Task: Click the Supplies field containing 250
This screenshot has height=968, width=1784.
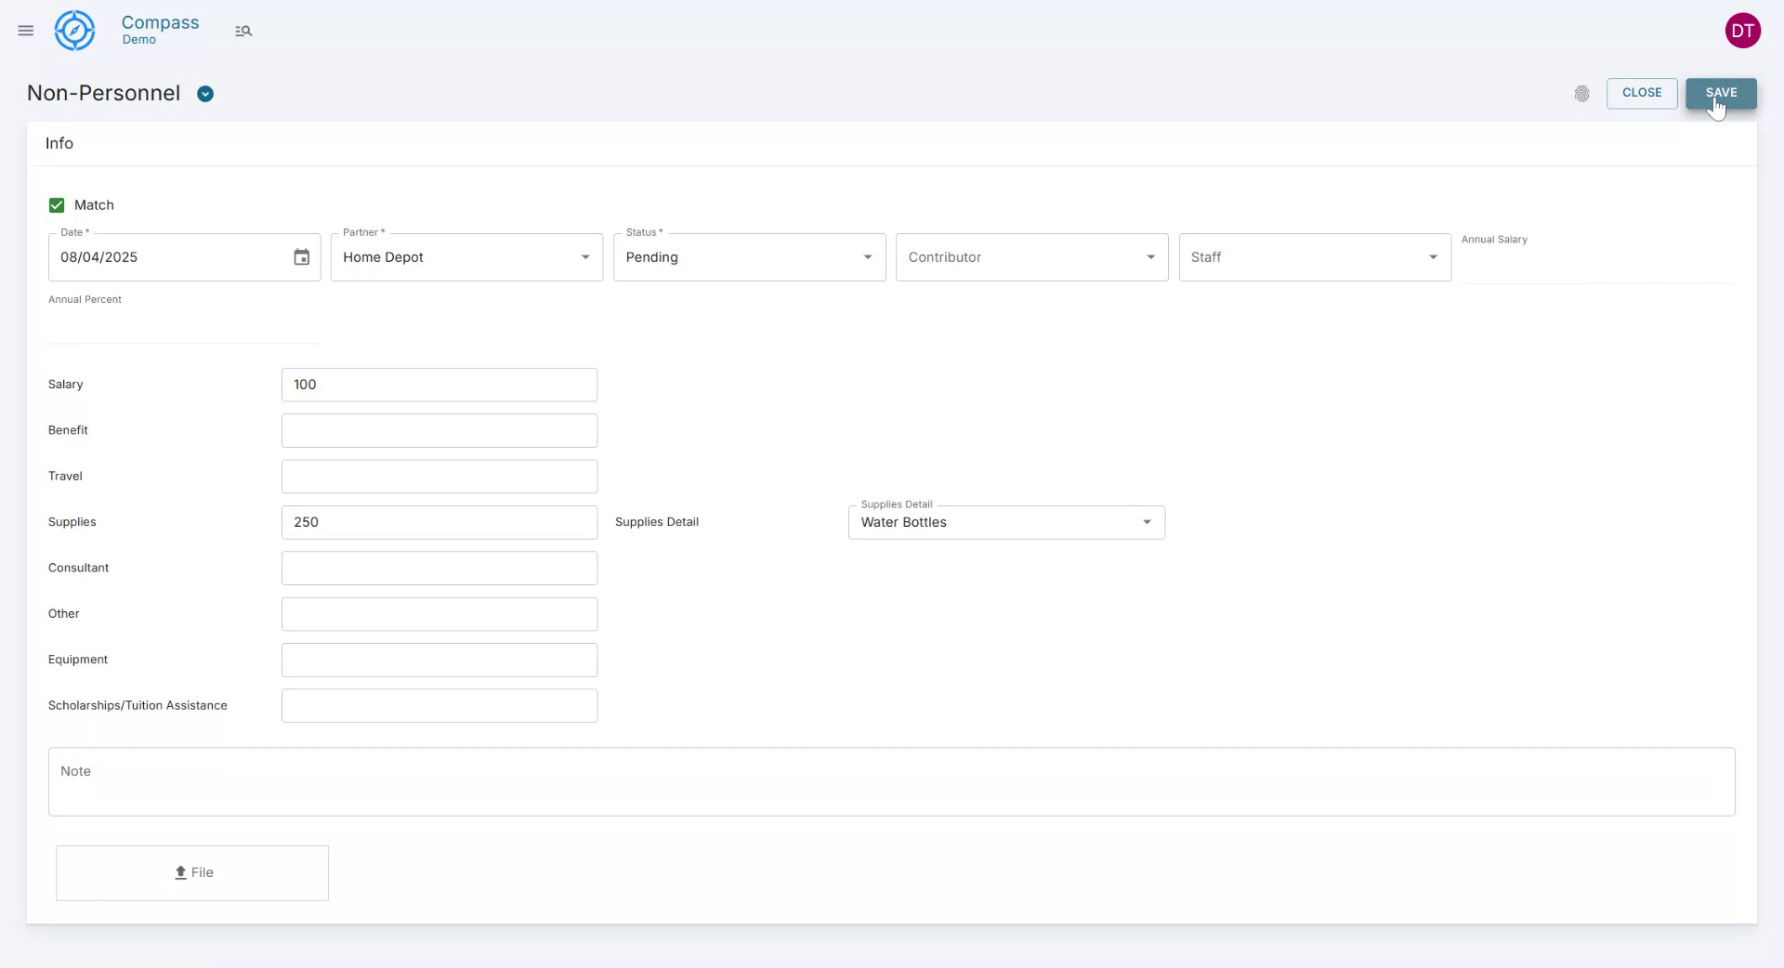Action: (439, 522)
